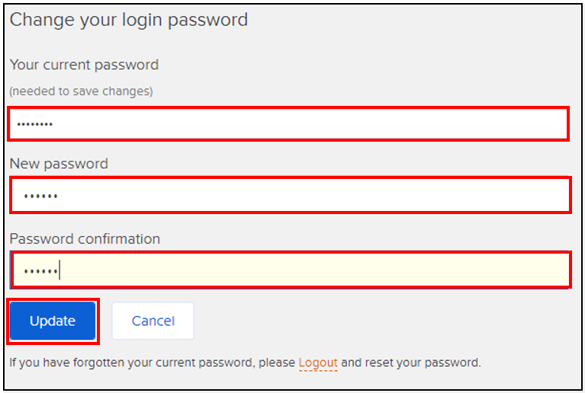585x393 pixels.
Task: Click the 'Password confirmation' field label
Action: [x=85, y=238]
